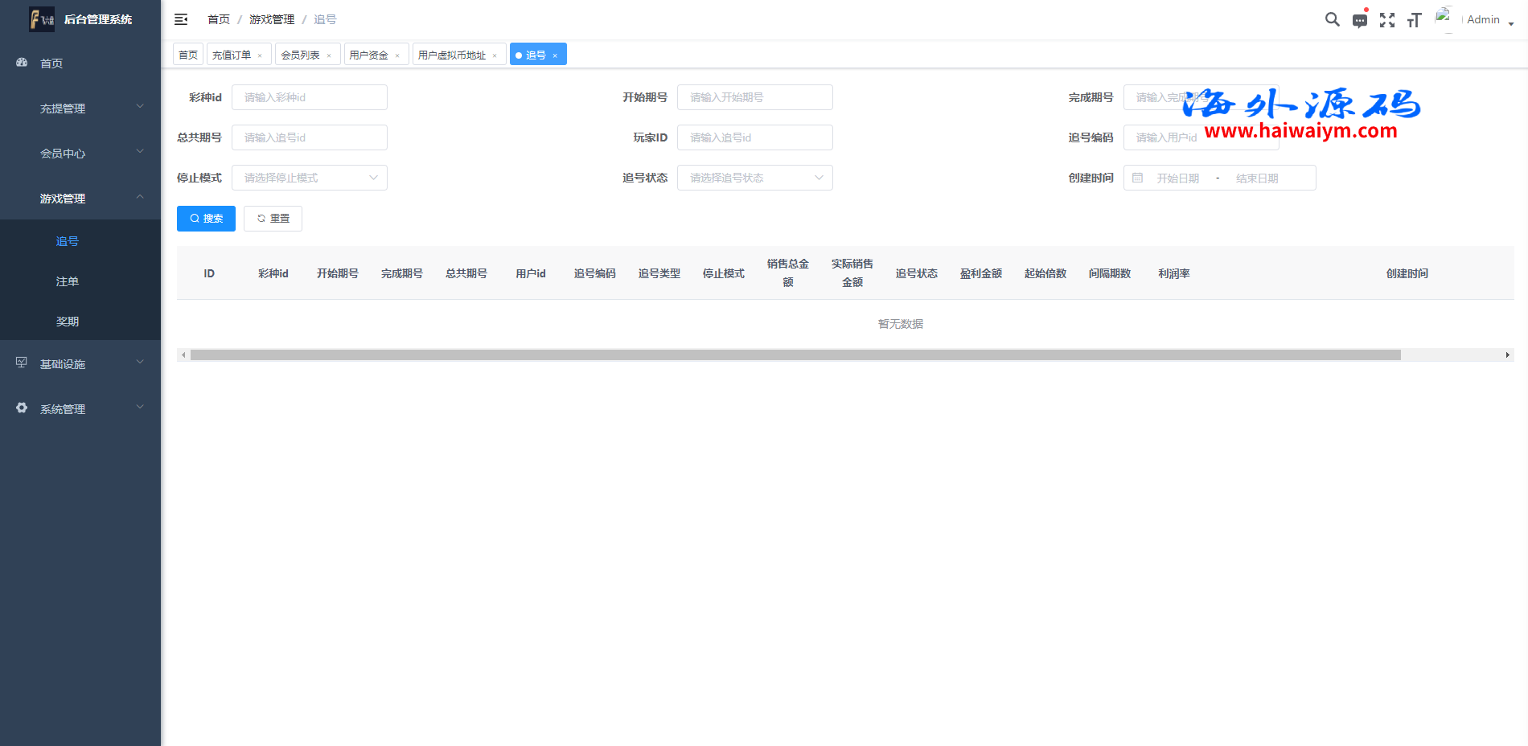The image size is (1528, 746).
Task: Collapse the sidebar with the hamburger icon
Action: [181, 19]
